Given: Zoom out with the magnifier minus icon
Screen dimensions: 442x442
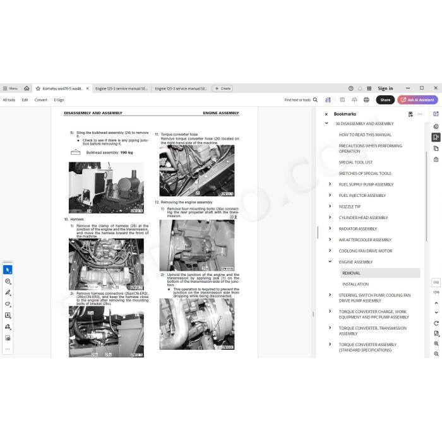Looking at the screenshot, I should [x=436, y=354].
